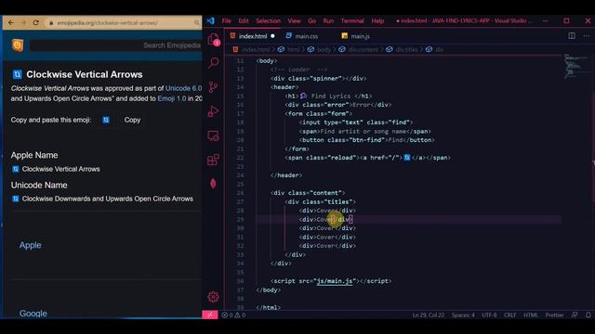Click the html breadcrumb segment
595x334 pixels.
tap(293, 49)
